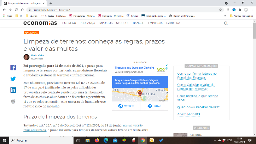This screenshot has width=256, height=144.
Task: Close the ad with X icon
Action: [167, 65]
